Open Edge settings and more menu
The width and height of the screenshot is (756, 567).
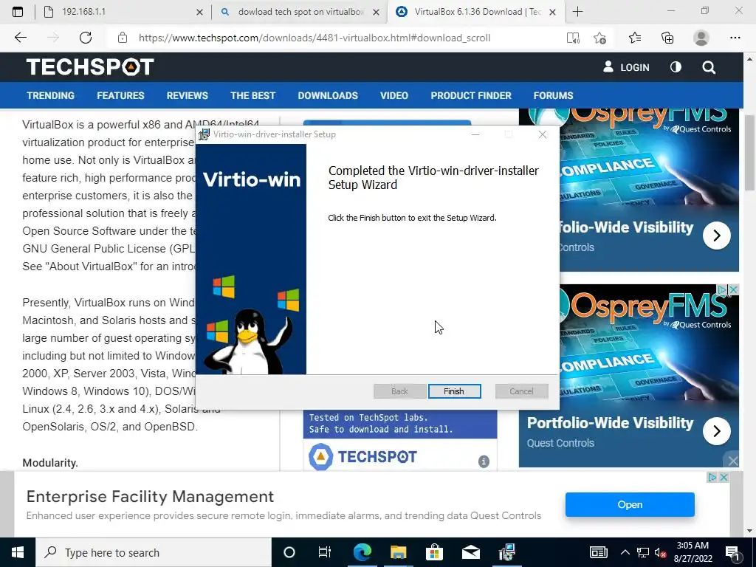[x=735, y=38]
